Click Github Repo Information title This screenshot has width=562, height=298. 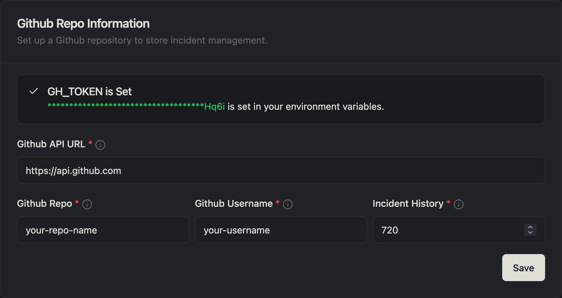[83, 24]
